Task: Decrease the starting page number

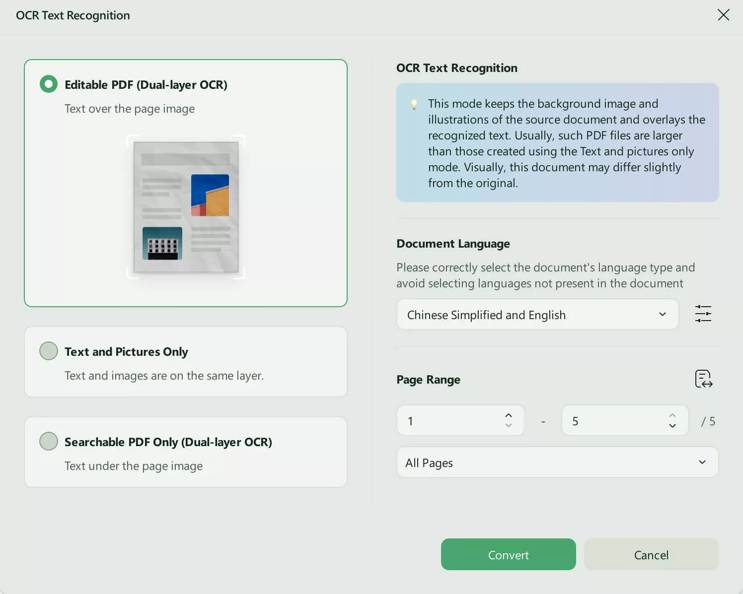Action: (508, 426)
